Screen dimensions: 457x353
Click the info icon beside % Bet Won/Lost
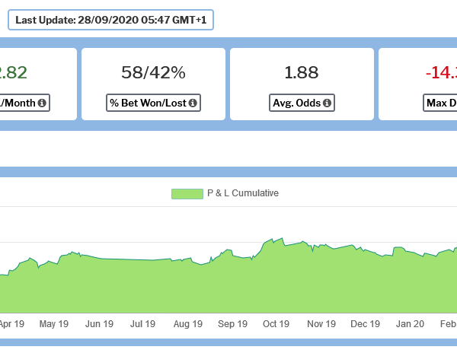click(193, 103)
